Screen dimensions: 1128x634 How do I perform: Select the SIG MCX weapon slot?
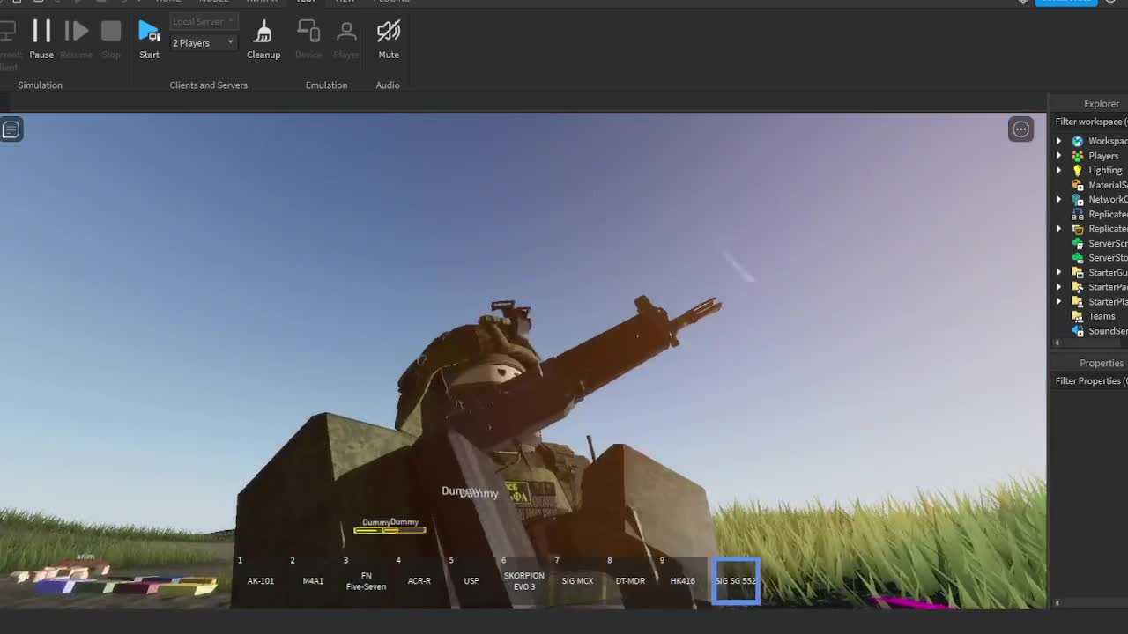[x=577, y=580]
